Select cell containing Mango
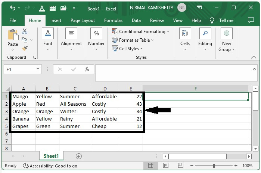 click(23, 96)
